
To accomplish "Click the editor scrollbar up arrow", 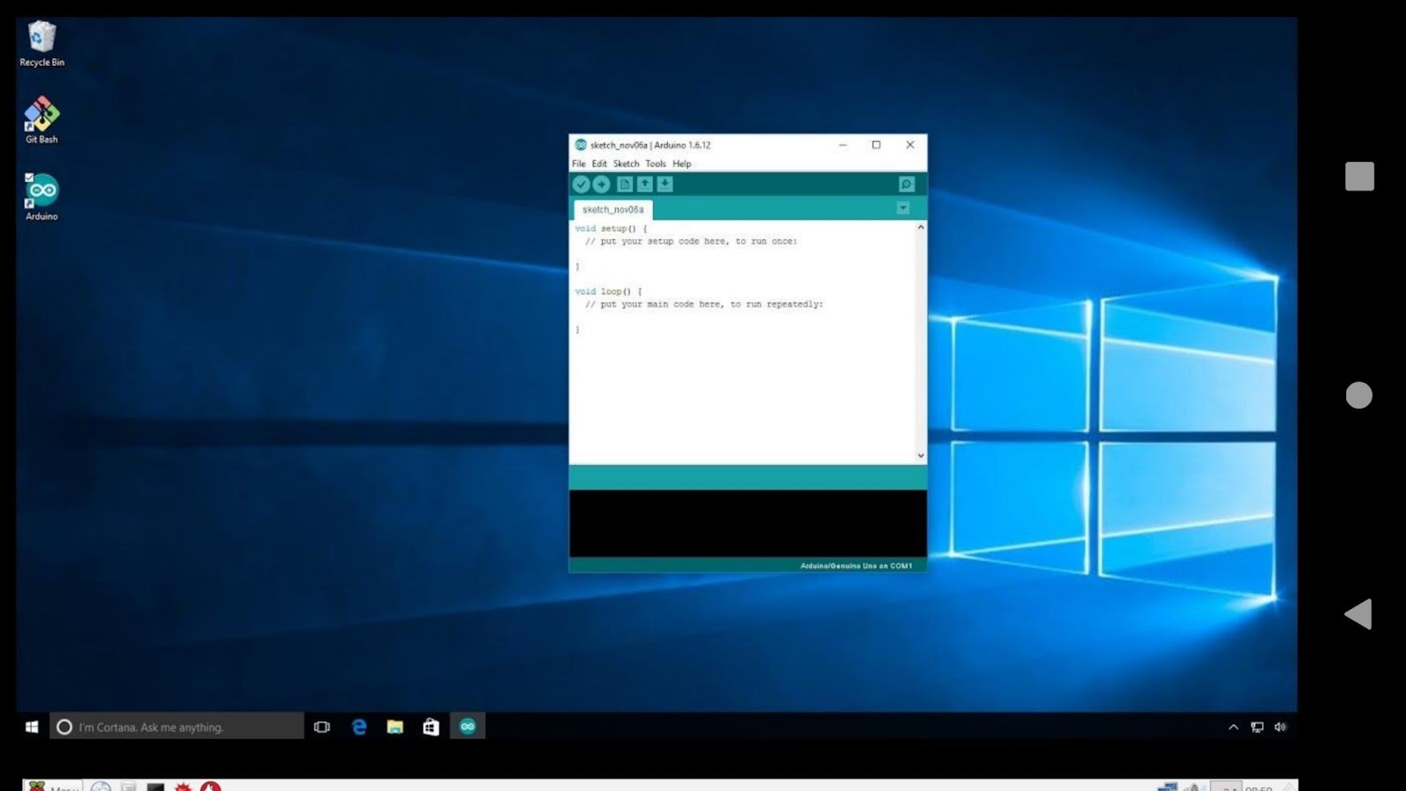I will [x=921, y=227].
